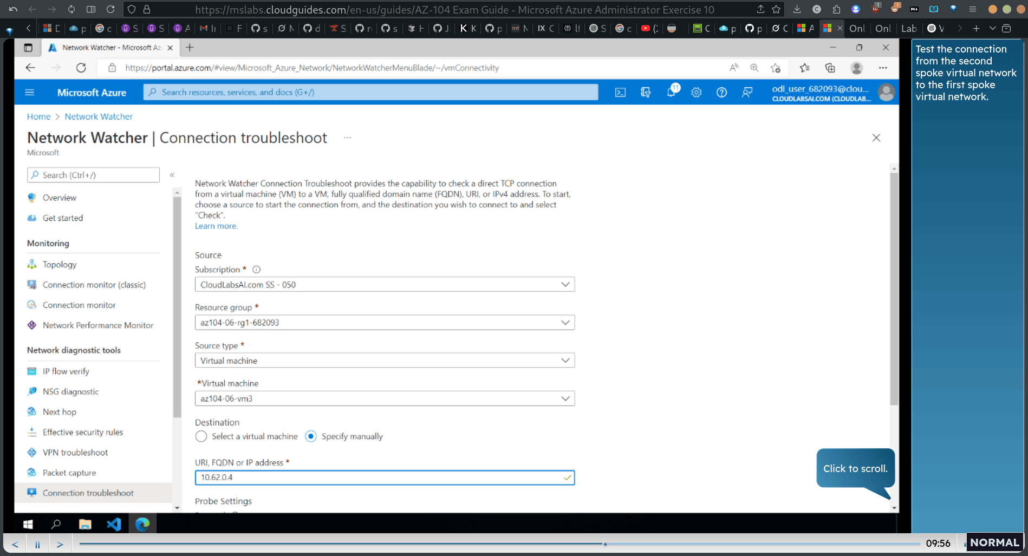Open VPN troubleshoot tool
The width and height of the screenshot is (1028, 556).
click(75, 453)
